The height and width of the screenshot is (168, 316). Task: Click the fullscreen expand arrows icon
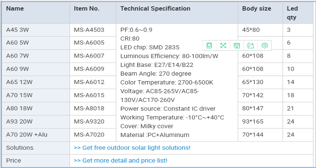pyautogui.click(x=223, y=45)
